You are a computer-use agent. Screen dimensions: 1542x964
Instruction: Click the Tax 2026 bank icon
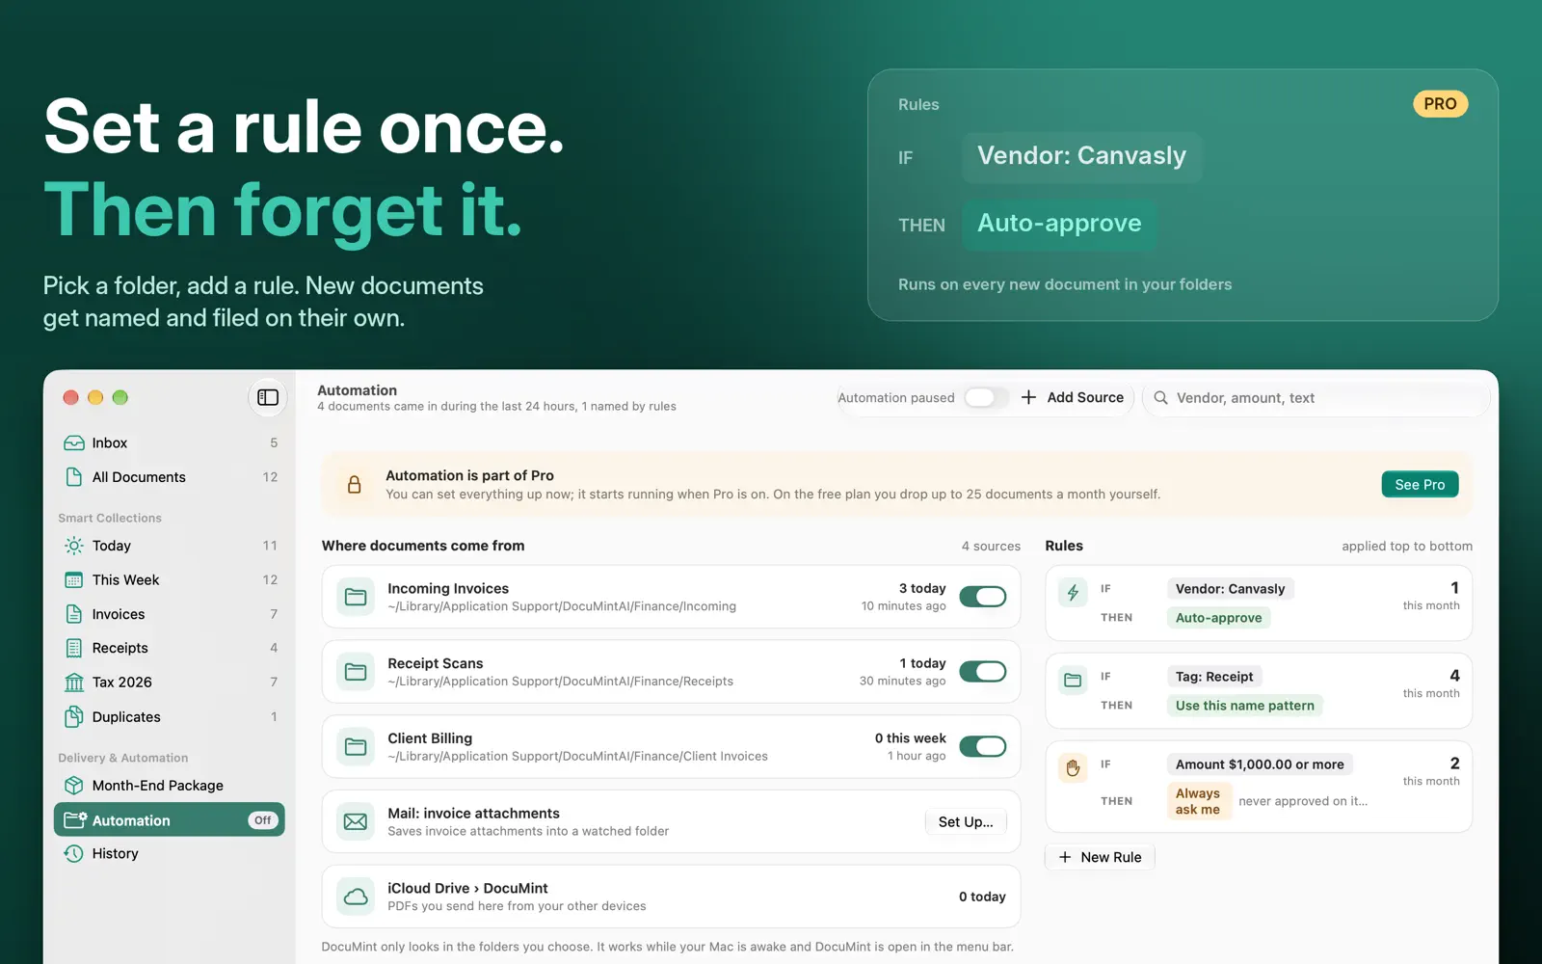pos(74,683)
